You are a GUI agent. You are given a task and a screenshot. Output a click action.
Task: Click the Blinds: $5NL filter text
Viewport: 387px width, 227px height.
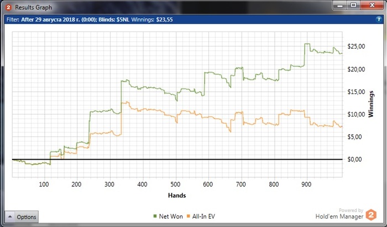114,20
